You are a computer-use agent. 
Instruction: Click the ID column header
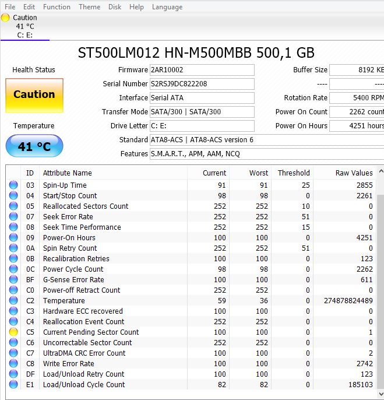30,173
